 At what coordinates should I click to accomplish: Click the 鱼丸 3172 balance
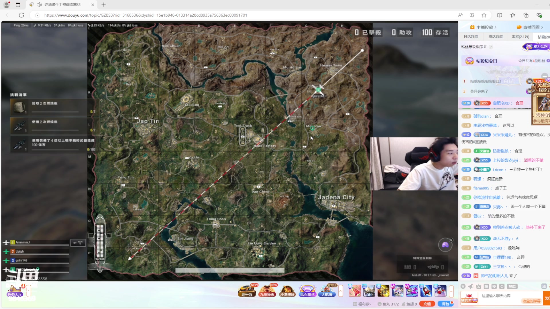[x=388, y=304]
